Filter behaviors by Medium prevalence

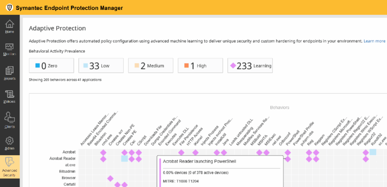point(150,66)
